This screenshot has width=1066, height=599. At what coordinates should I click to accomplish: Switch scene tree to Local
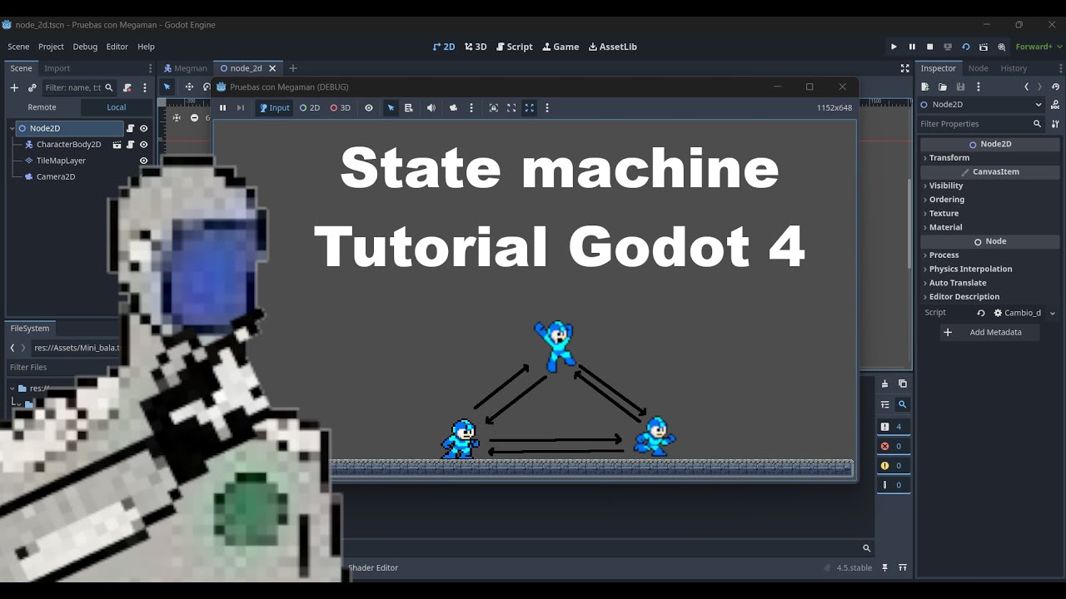pos(117,107)
